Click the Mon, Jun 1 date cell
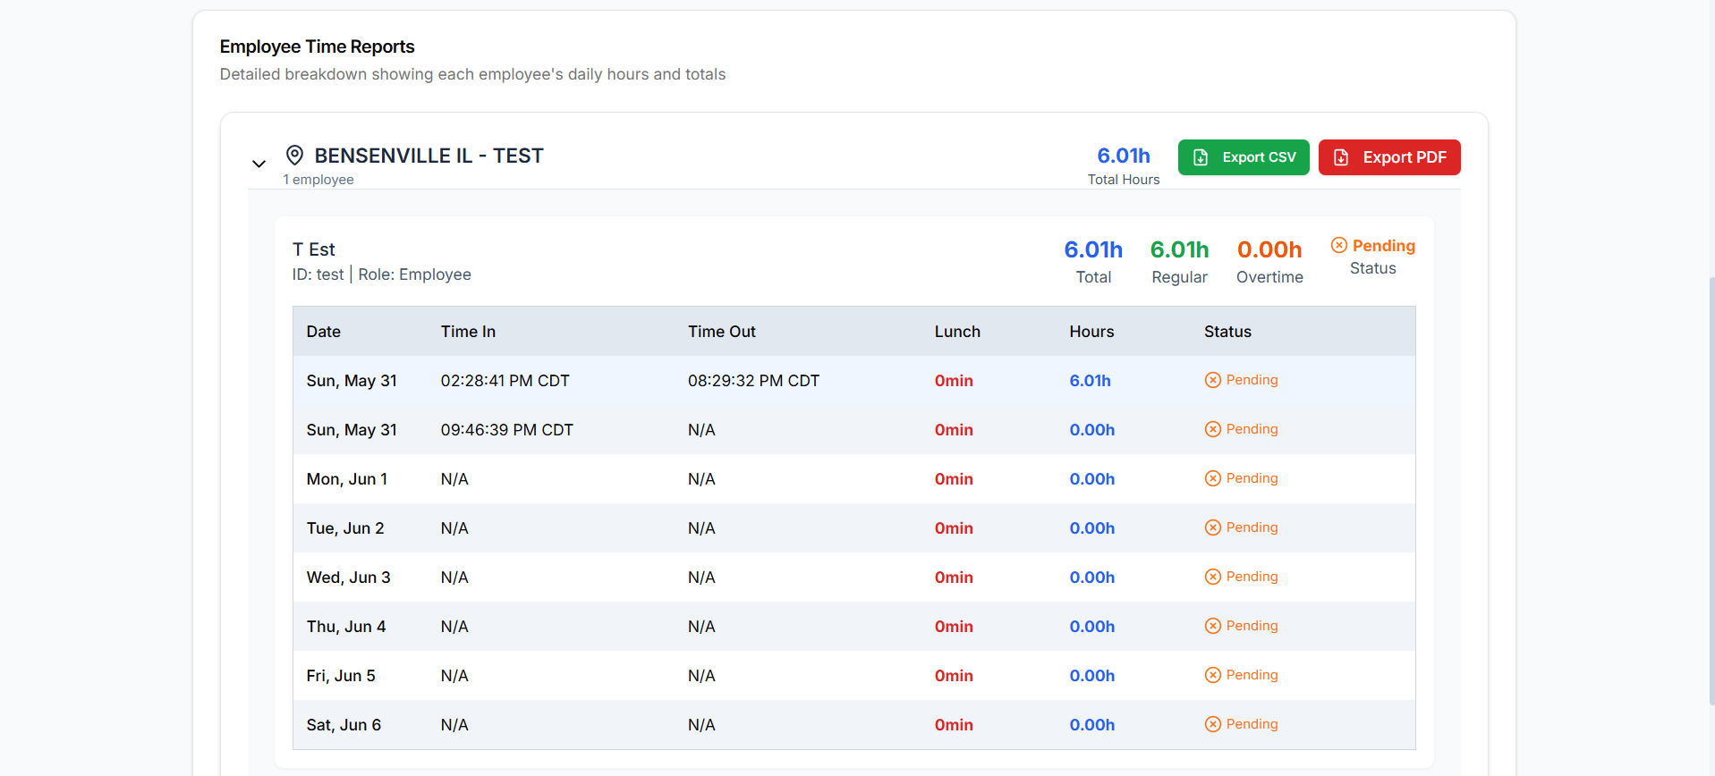This screenshot has height=776, width=1715. click(x=347, y=479)
